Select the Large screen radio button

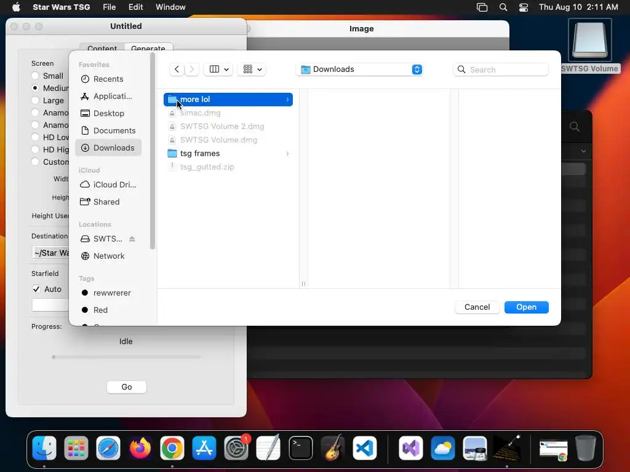(35, 100)
